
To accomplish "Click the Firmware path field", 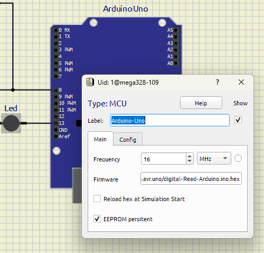I will click(191, 178).
